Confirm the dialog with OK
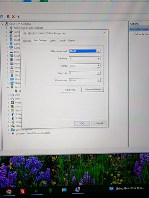The image size is (149, 198). point(82,123)
